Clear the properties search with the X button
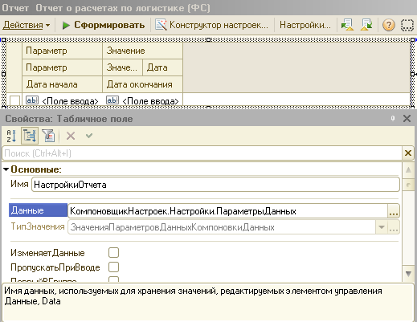This screenshot has height=322, width=417. [x=408, y=153]
